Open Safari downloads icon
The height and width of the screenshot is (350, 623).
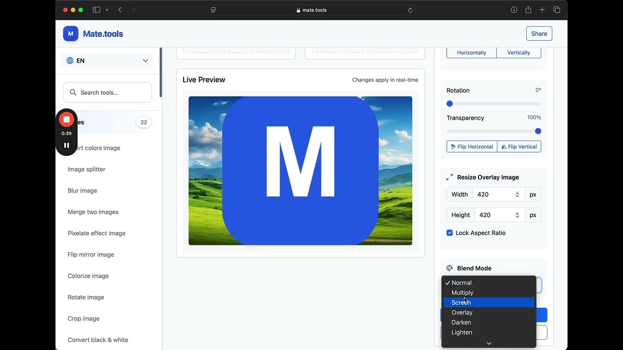514,10
